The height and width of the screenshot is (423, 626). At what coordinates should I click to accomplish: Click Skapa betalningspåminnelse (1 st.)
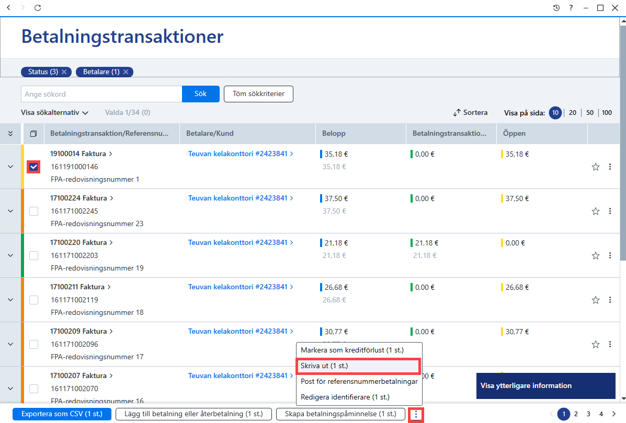tap(340, 414)
